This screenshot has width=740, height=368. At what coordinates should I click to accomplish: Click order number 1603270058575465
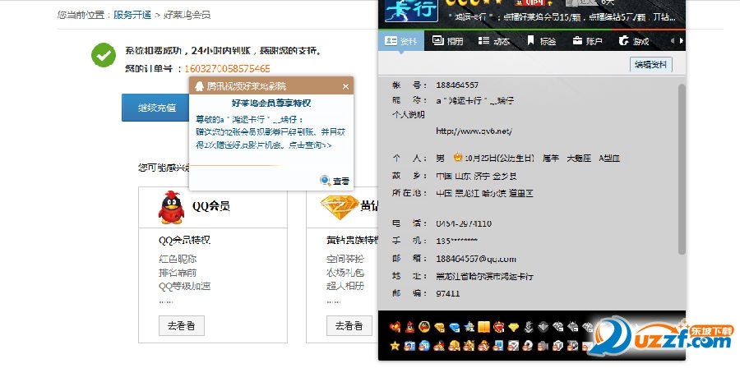[227, 69]
